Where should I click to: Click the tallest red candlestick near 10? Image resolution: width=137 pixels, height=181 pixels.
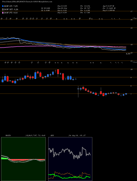(58, 72)
